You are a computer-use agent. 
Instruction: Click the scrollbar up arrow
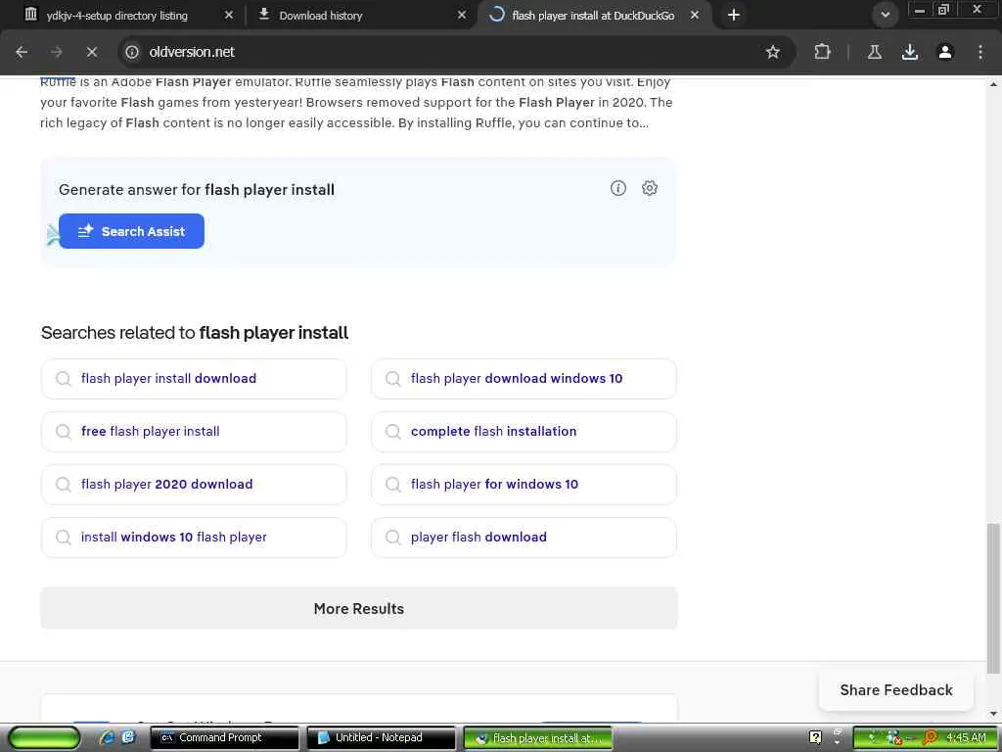pyautogui.click(x=994, y=84)
